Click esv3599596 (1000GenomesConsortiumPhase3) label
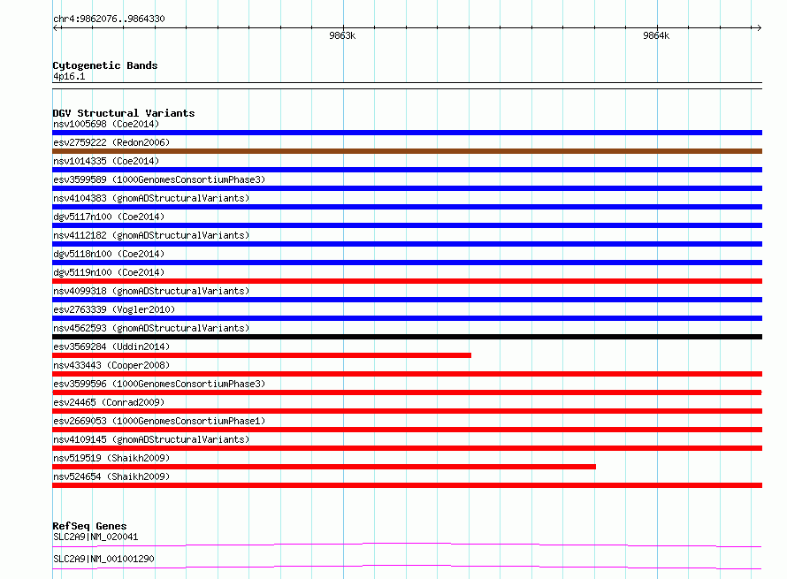 tap(159, 384)
